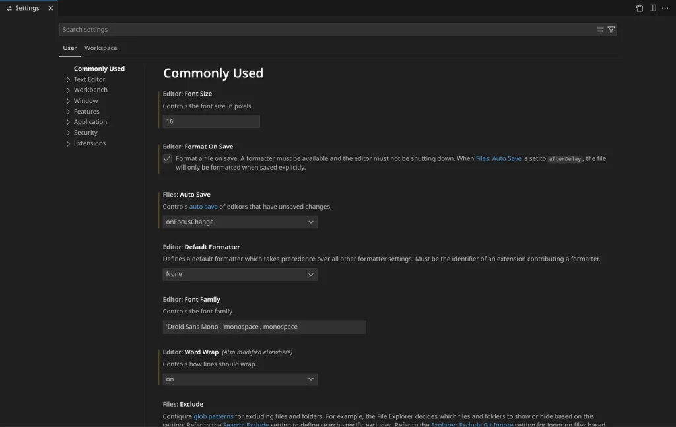676x427 pixels.
Task: Click the Editor: Font Family title
Action: click(x=191, y=300)
